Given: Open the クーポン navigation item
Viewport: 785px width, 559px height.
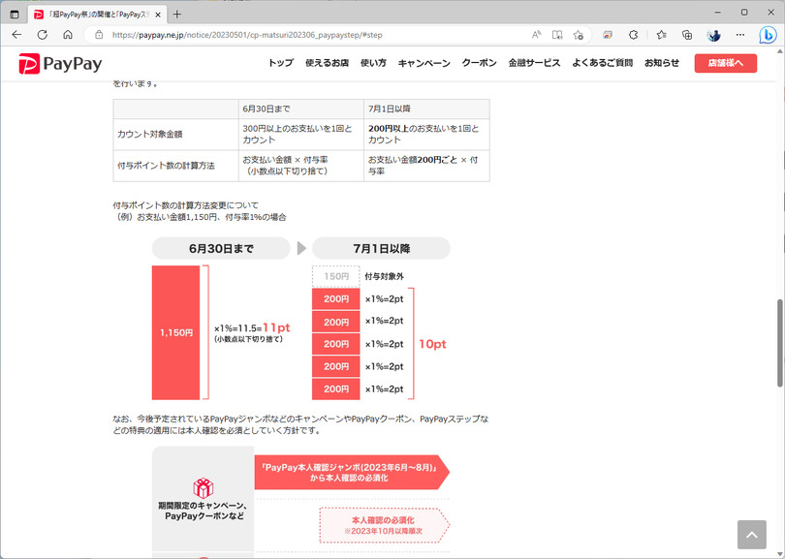Looking at the screenshot, I should pyautogui.click(x=479, y=63).
